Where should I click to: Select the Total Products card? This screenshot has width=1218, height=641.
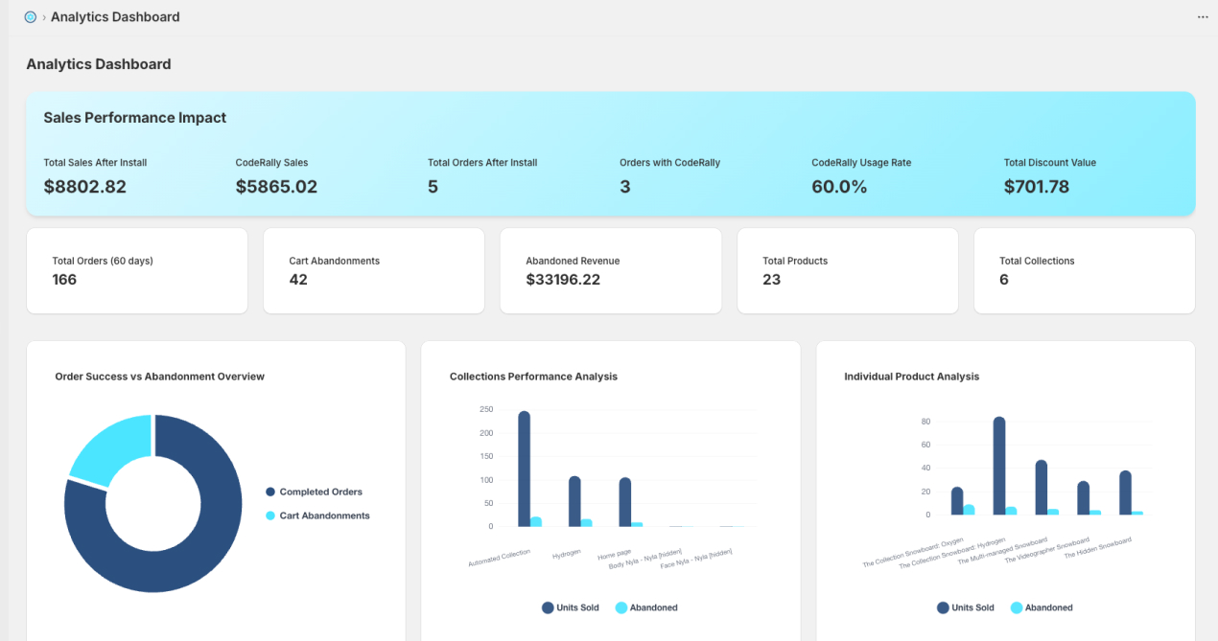[x=848, y=270]
